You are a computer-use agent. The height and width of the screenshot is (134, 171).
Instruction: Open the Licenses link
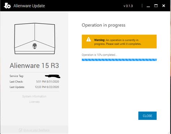(34, 102)
